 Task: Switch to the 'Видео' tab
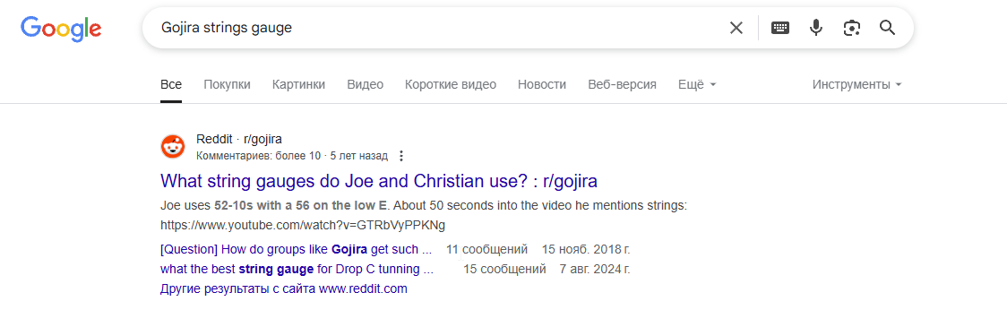point(365,84)
